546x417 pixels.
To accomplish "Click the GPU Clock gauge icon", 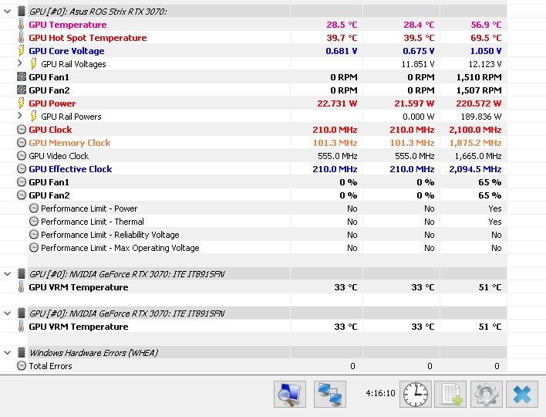I will pos(22,130).
